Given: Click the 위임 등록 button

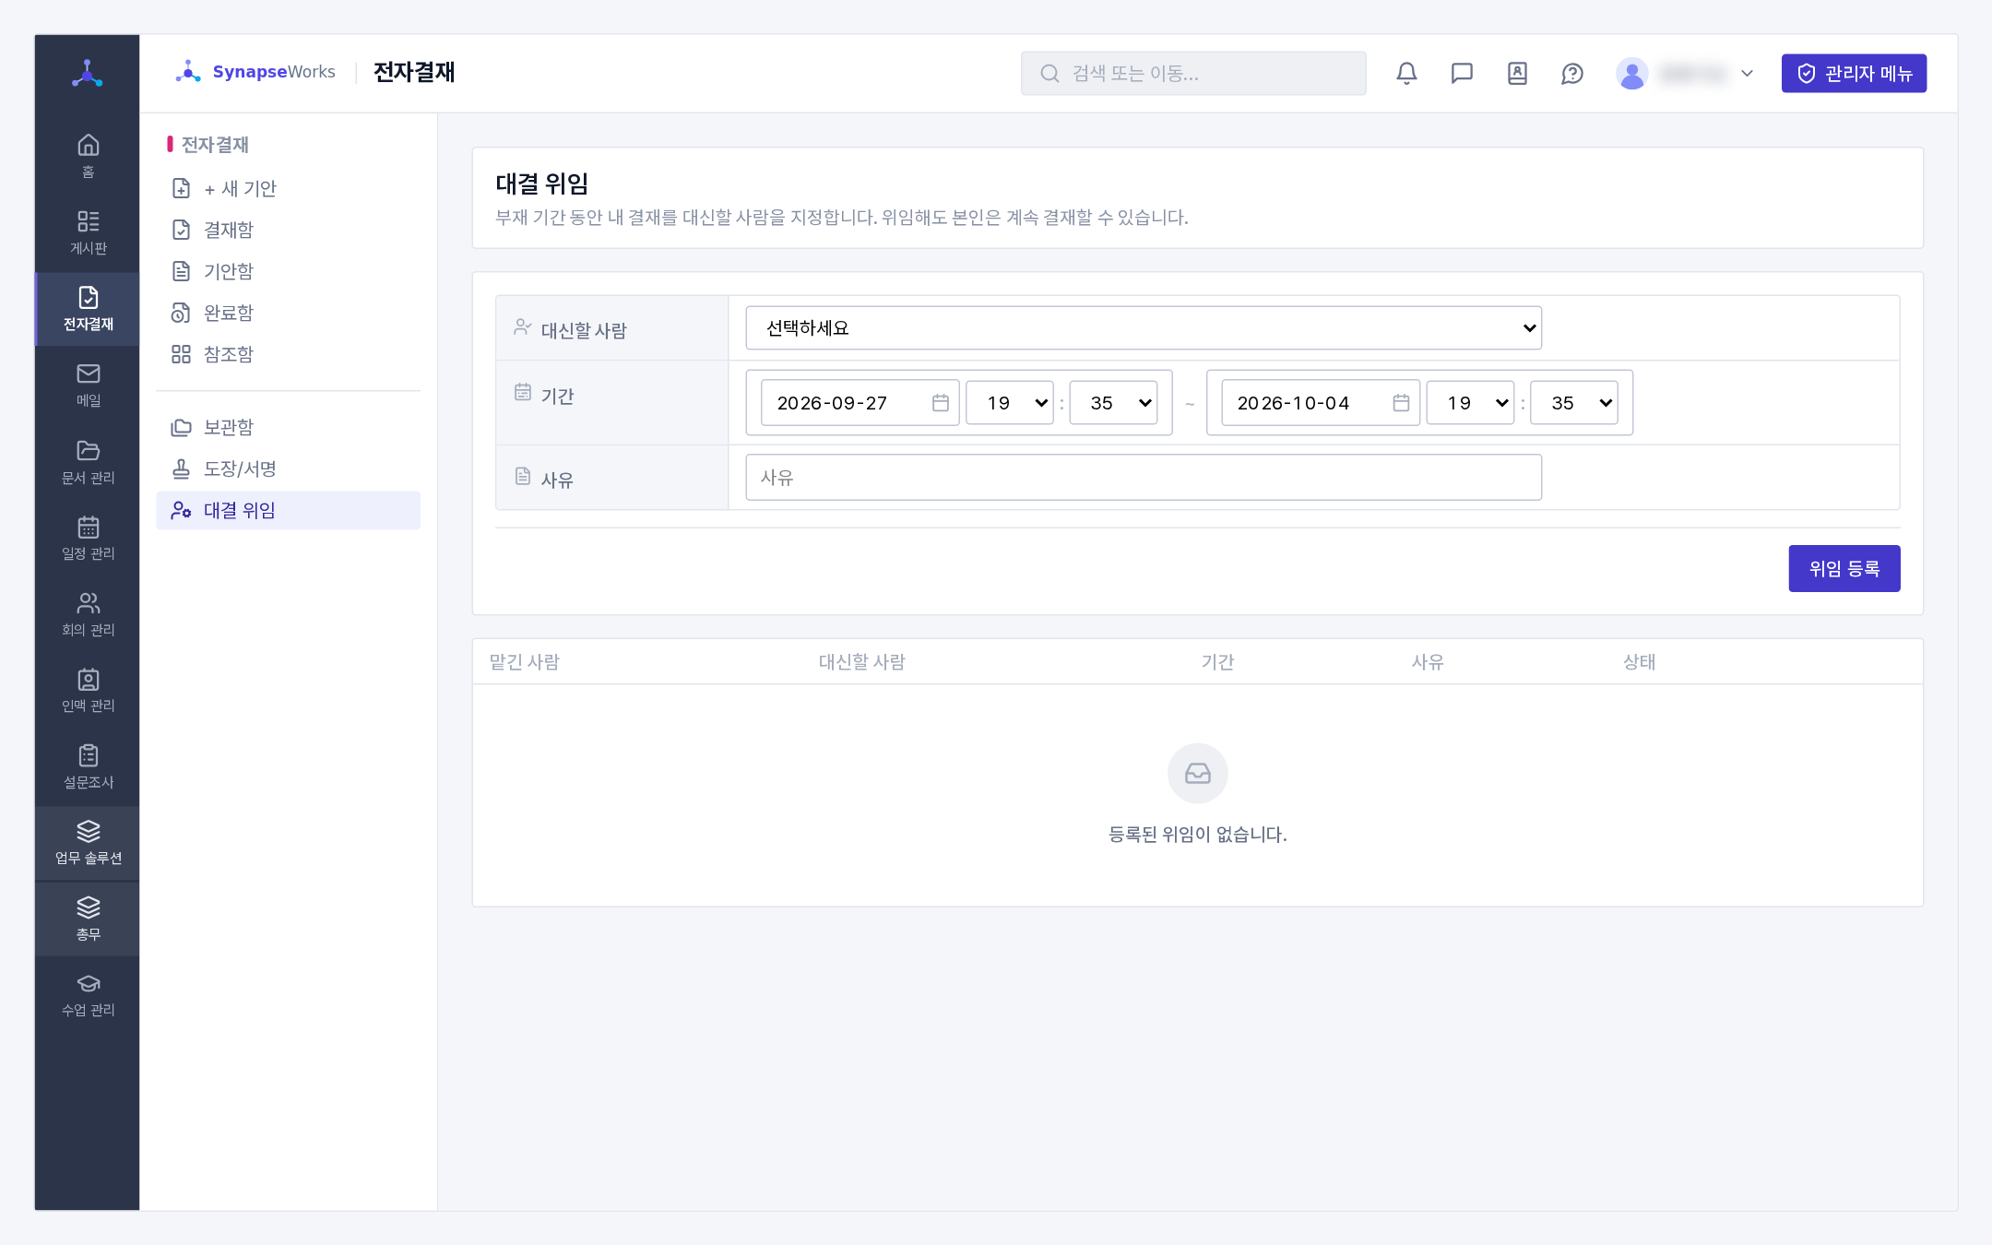Looking at the screenshot, I should 1844,568.
